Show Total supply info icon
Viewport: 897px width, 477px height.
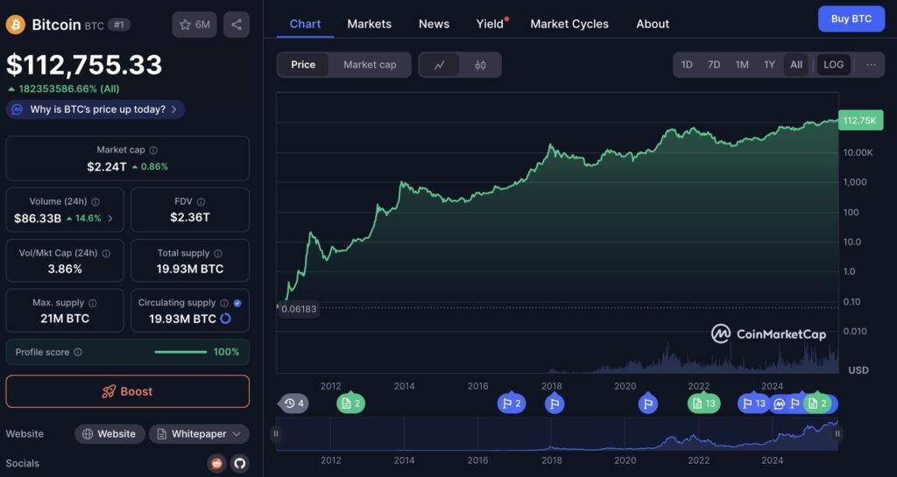pyautogui.click(x=218, y=253)
